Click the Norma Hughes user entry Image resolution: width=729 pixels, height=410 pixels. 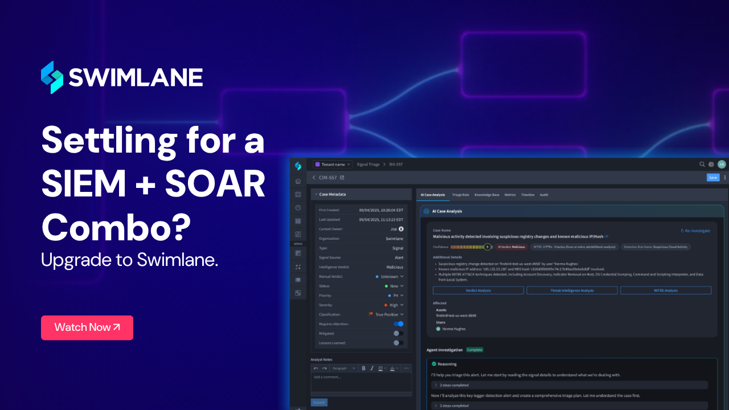coord(452,329)
